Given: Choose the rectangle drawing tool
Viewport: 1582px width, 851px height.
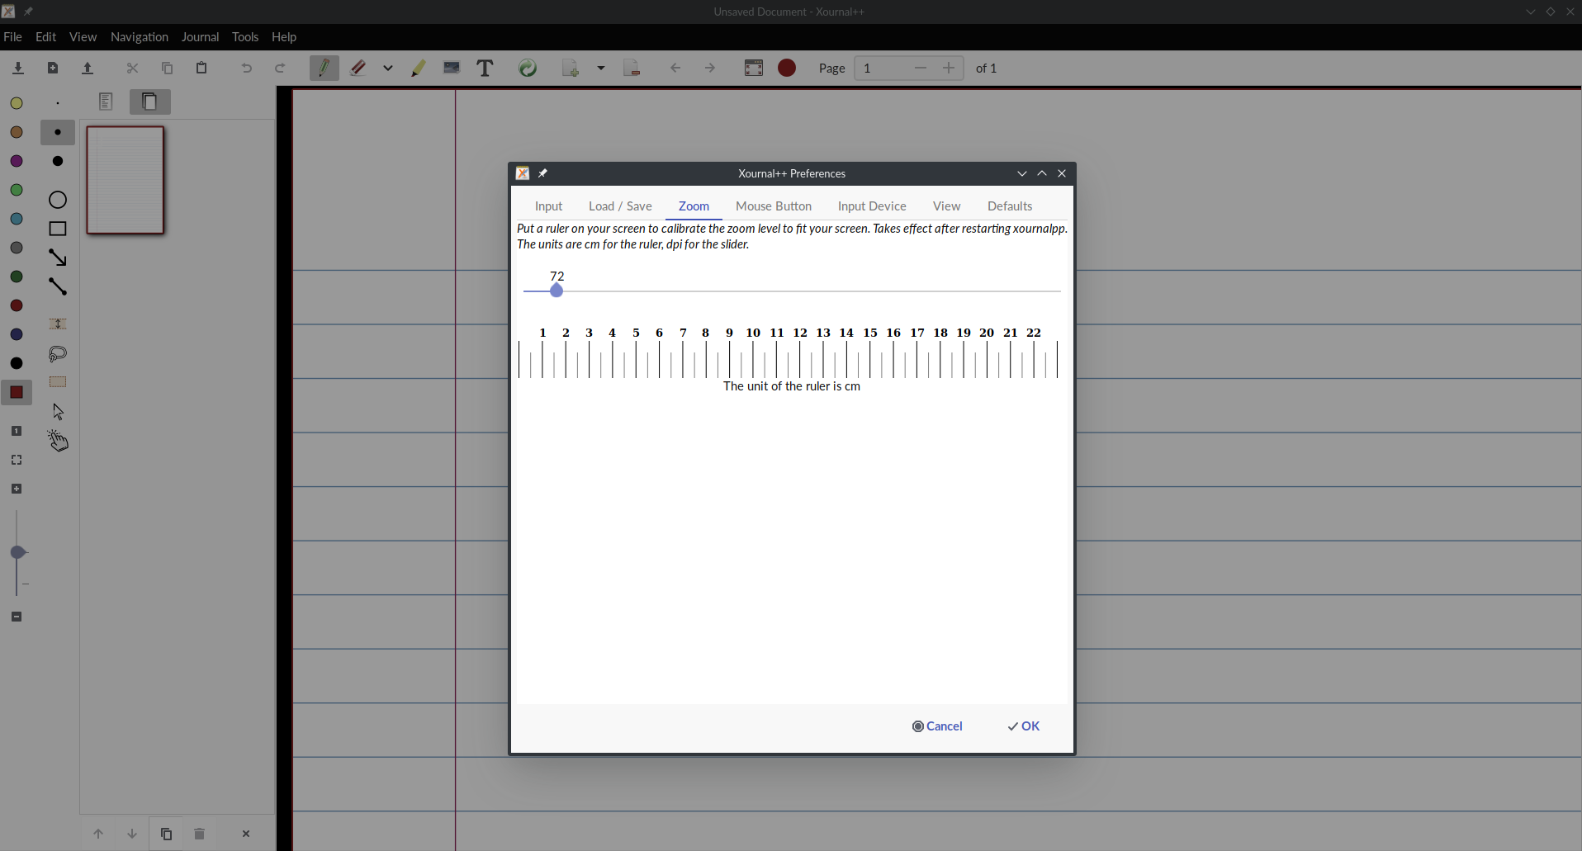Looking at the screenshot, I should pyautogui.click(x=57, y=229).
